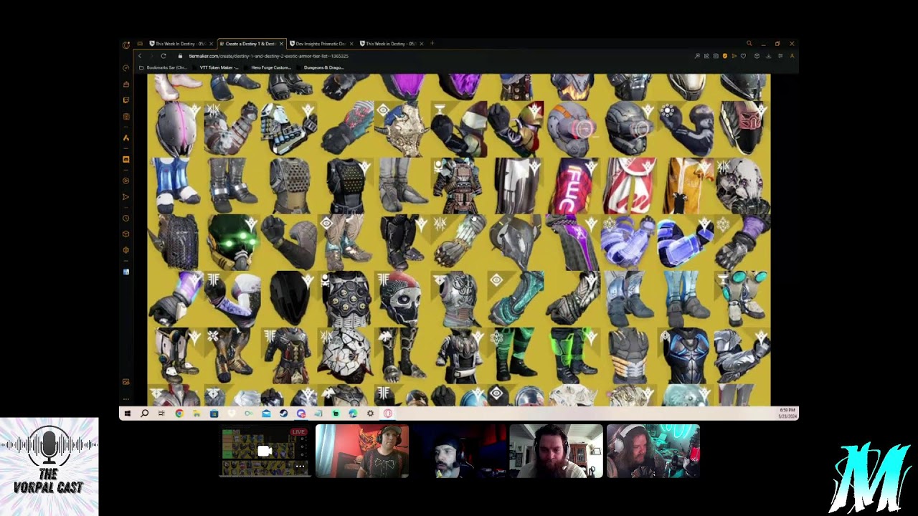
Task: Select participant video with red background
Action: point(362,451)
